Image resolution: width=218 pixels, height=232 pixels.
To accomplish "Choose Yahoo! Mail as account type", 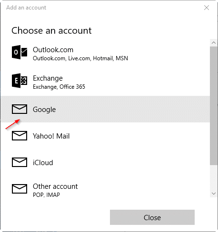I will pos(105,136).
